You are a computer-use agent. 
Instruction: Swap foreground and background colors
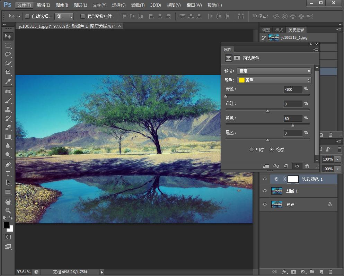[11, 218]
